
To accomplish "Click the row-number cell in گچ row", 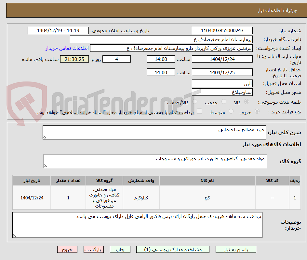I will (x=295, y=198).
